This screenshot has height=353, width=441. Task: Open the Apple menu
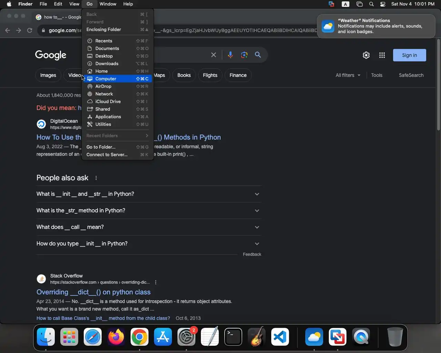[9, 4]
